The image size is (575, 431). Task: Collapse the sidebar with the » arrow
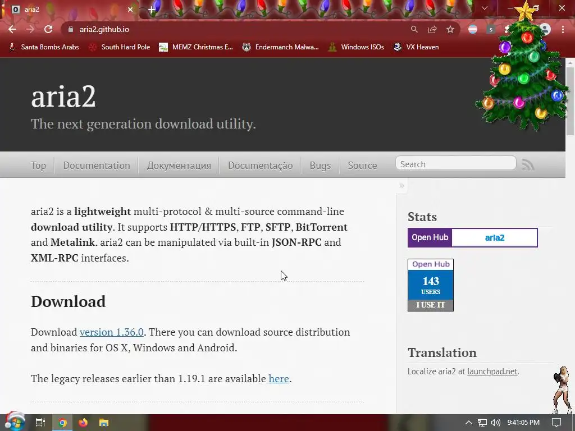click(401, 186)
